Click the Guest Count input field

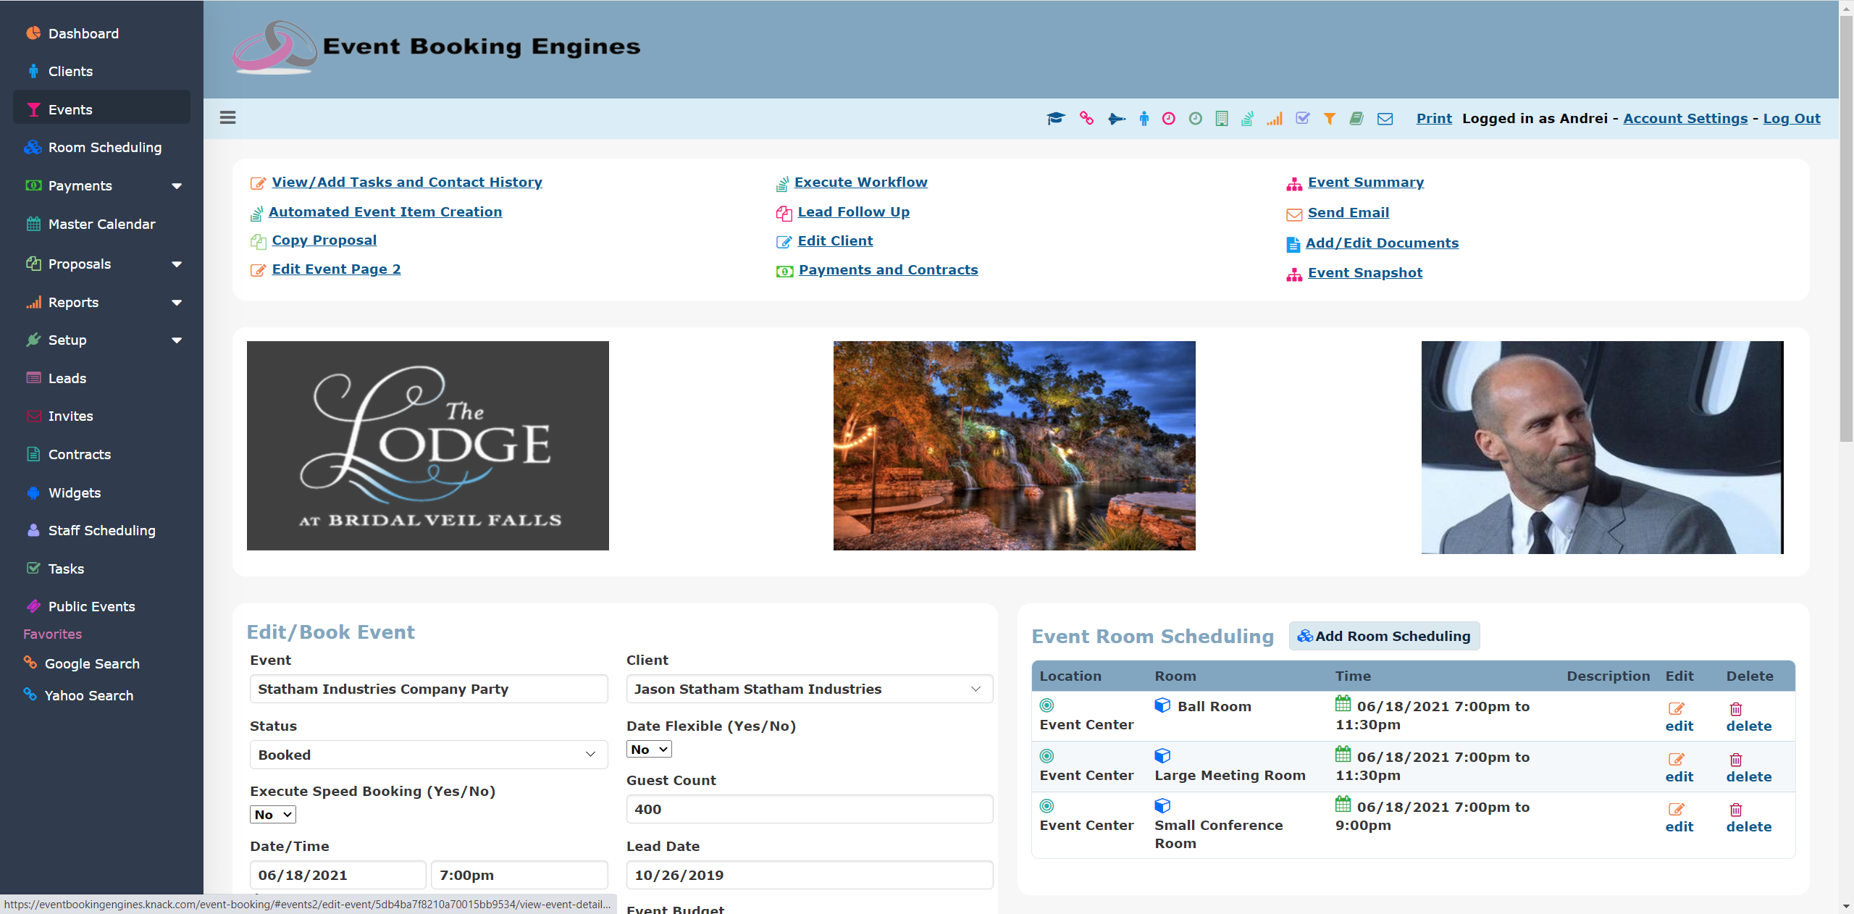(x=808, y=809)
